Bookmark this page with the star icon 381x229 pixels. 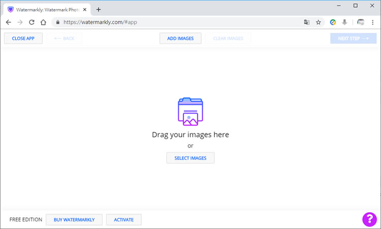319,22
